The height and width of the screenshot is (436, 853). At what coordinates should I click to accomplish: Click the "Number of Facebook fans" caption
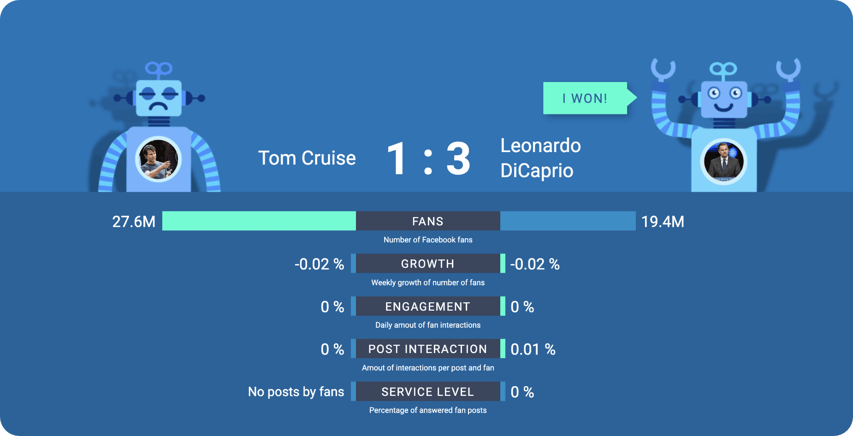tap(428, 240)
